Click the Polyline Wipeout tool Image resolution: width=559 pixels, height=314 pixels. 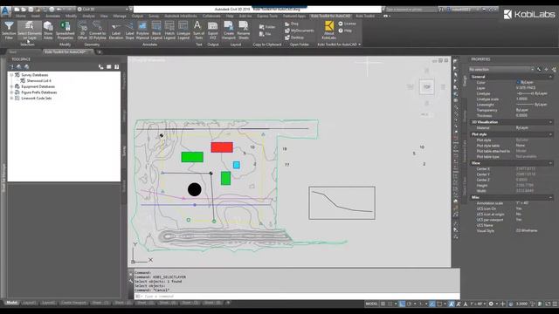142,31
